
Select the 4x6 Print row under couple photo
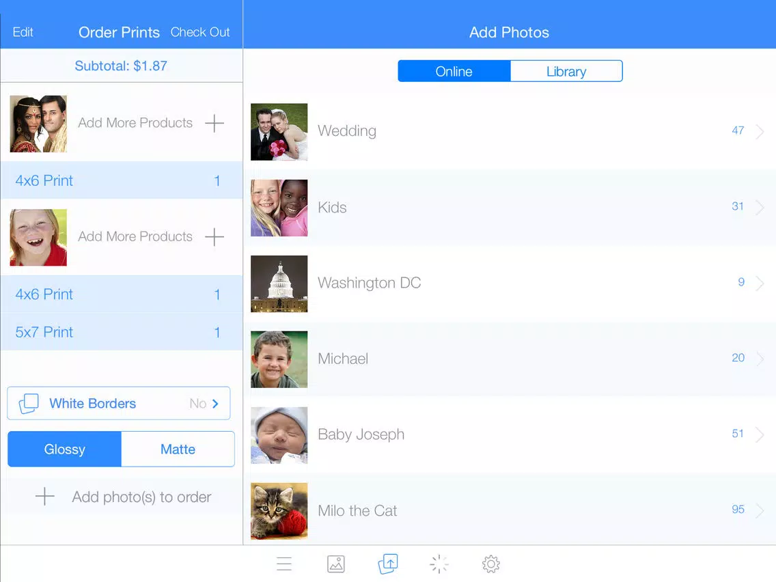122,180
